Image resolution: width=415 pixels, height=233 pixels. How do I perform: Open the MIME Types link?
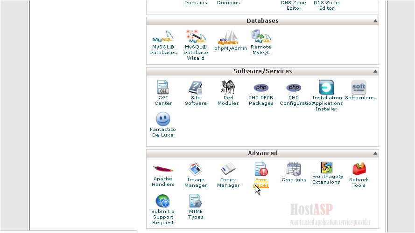196,214
